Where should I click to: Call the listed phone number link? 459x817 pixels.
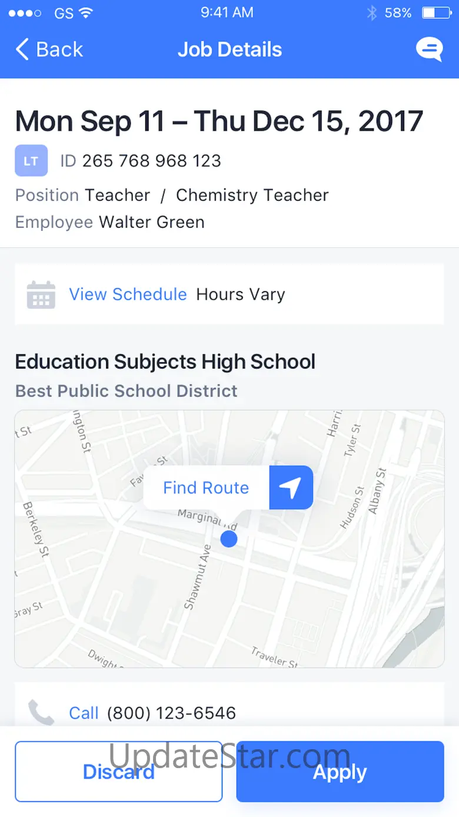(x=84, y=713)
